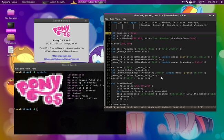The image size is (224, 140).
Task: Open the date widget in top panel
Action: 202,2
